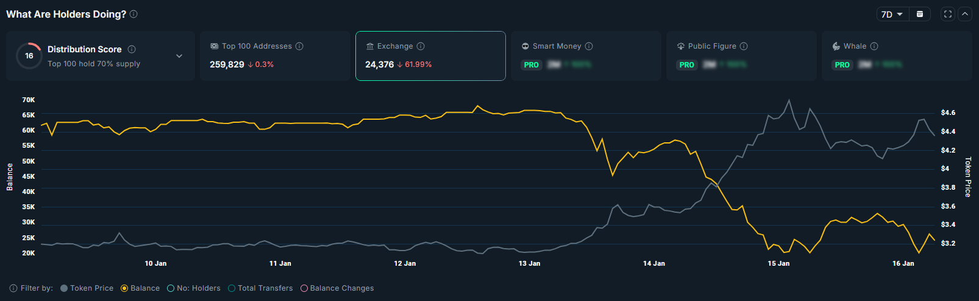979x301 pixels.
Task: Open the calendar date picker
Action: point(920,14)
